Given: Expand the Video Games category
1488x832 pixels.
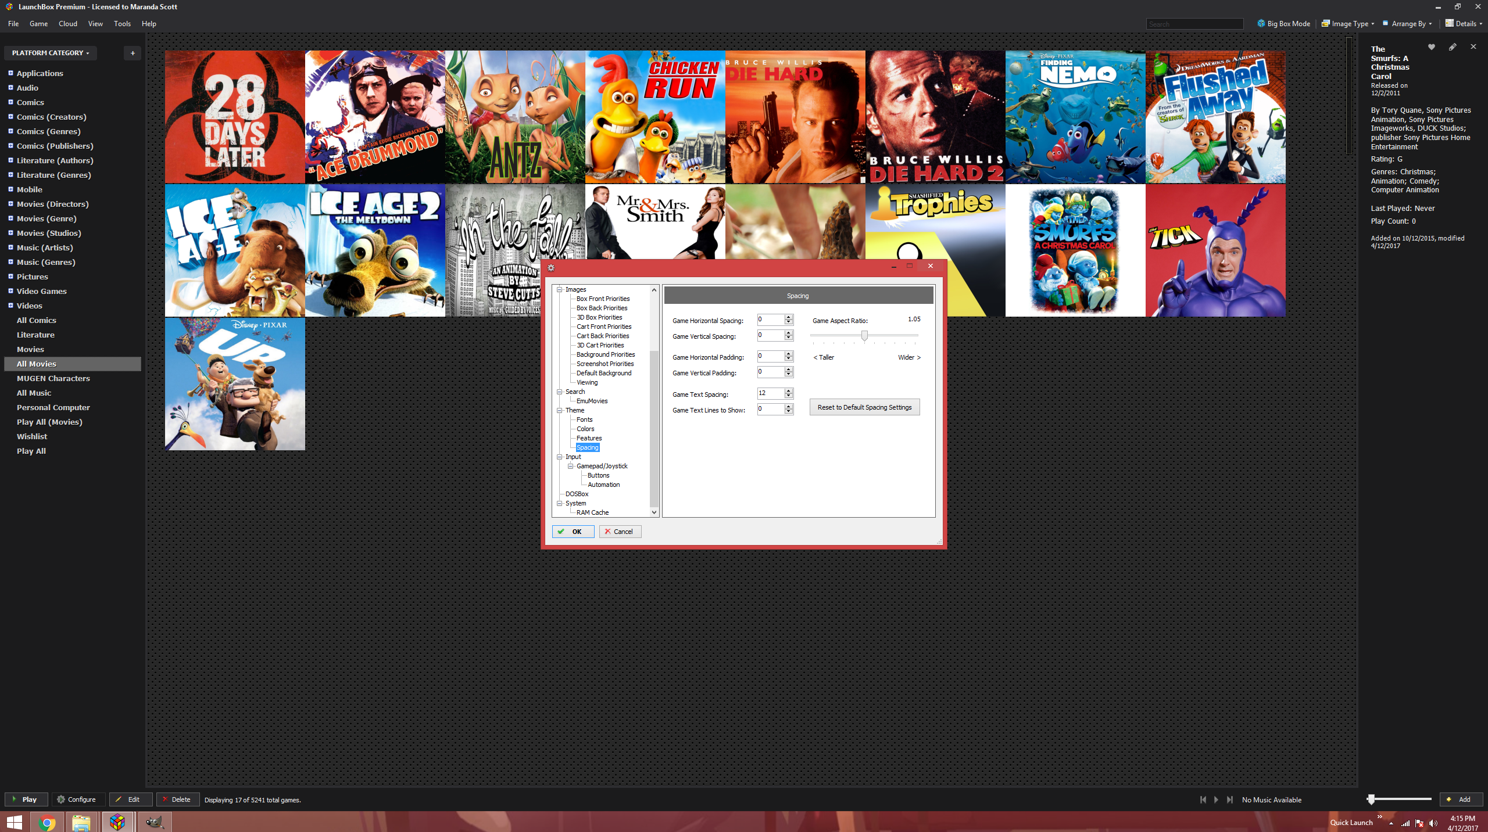Looking at the screenshot, I should pyautogui.click(x=10, y=291).
